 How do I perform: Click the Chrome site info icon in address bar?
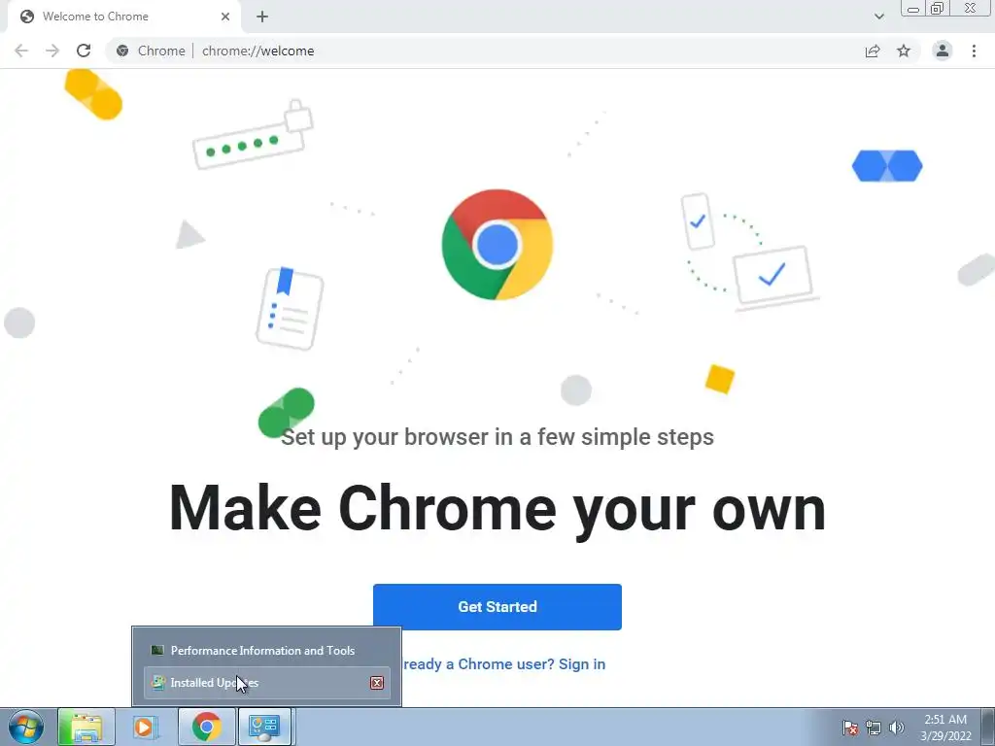122,51
